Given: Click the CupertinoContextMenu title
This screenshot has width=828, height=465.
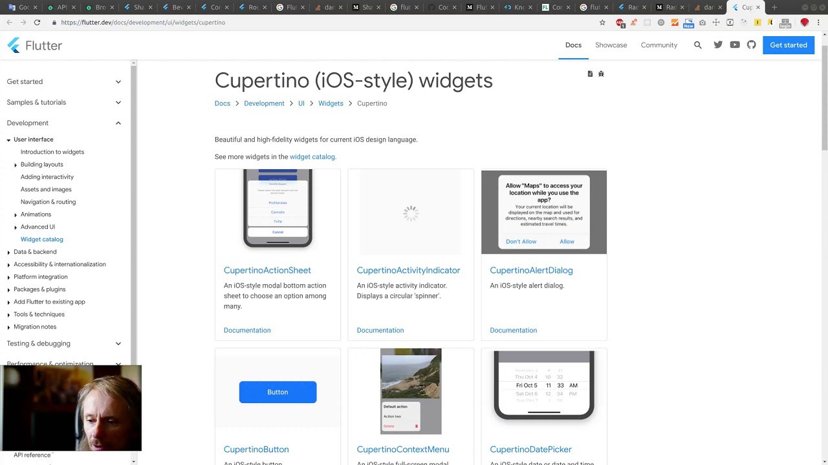Looking at the screenshot, I should click(403, 449).
